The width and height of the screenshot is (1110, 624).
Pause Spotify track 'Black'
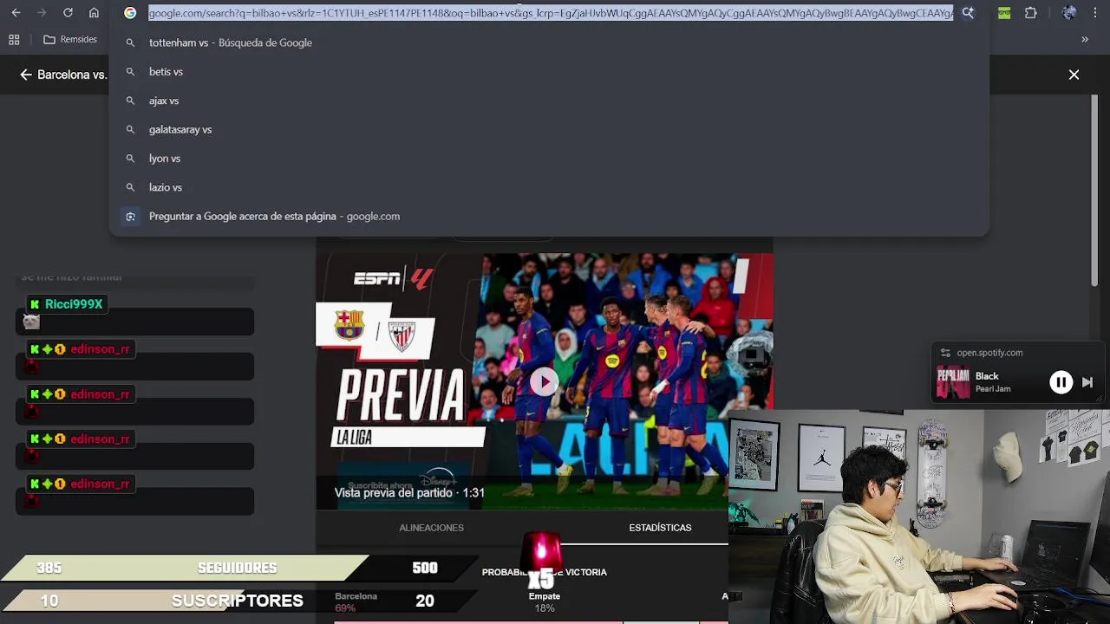coord(1061,382)
